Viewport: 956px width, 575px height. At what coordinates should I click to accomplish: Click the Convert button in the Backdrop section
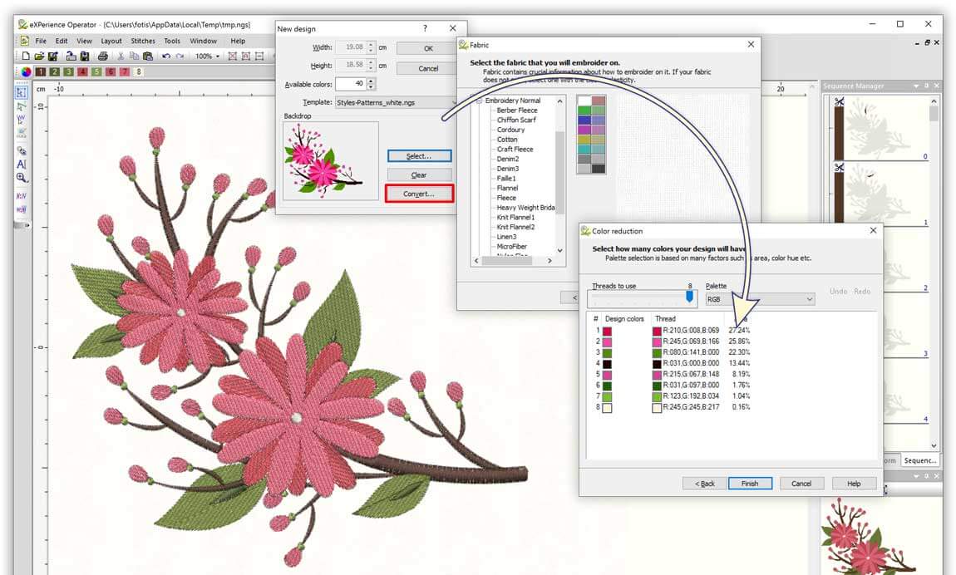pos(420,193)
